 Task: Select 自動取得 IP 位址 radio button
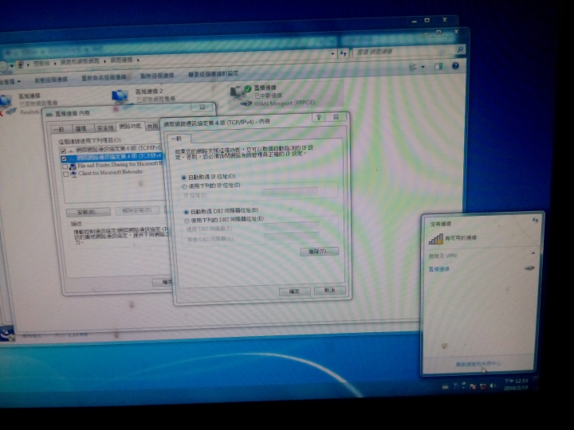[184, 178]
